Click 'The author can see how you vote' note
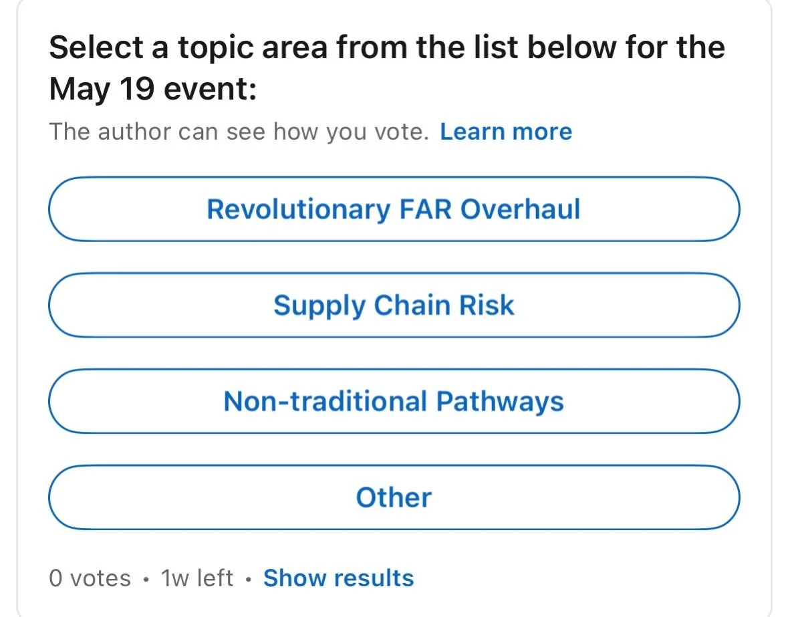Screen dimensions: 788x617 [239, 132]
